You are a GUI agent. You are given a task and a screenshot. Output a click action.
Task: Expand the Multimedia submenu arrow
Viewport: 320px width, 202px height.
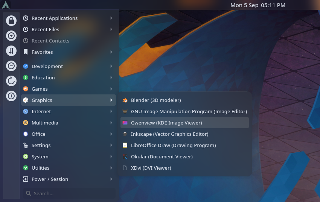(111, 123)
